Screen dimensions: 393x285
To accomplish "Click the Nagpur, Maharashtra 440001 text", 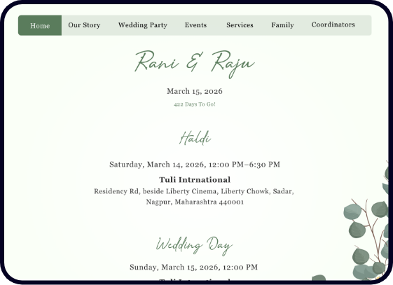I will tap(195, 202).
